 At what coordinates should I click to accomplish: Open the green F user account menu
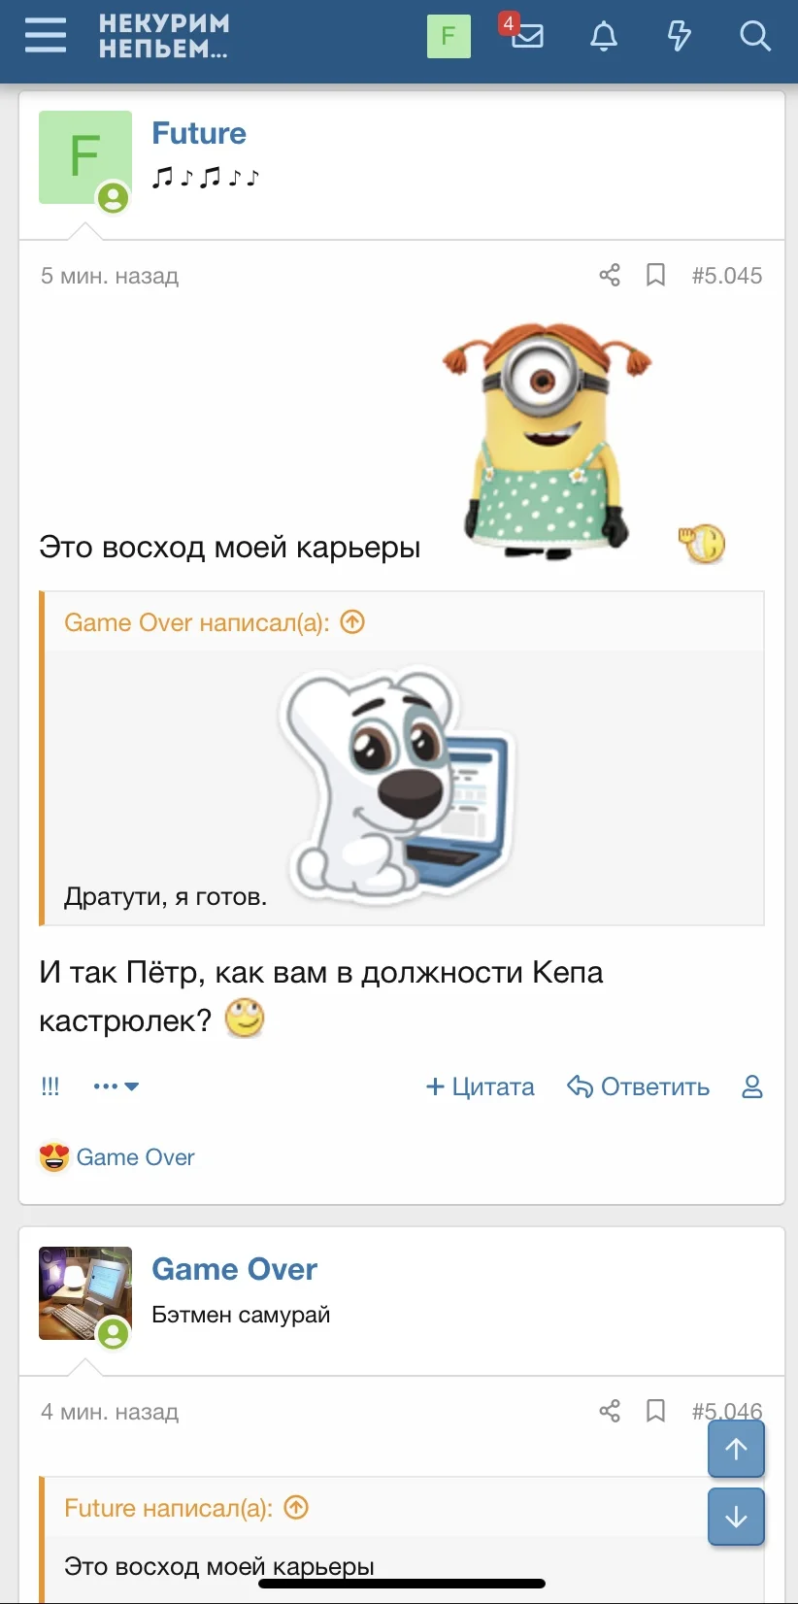click(x=449, y=36)
